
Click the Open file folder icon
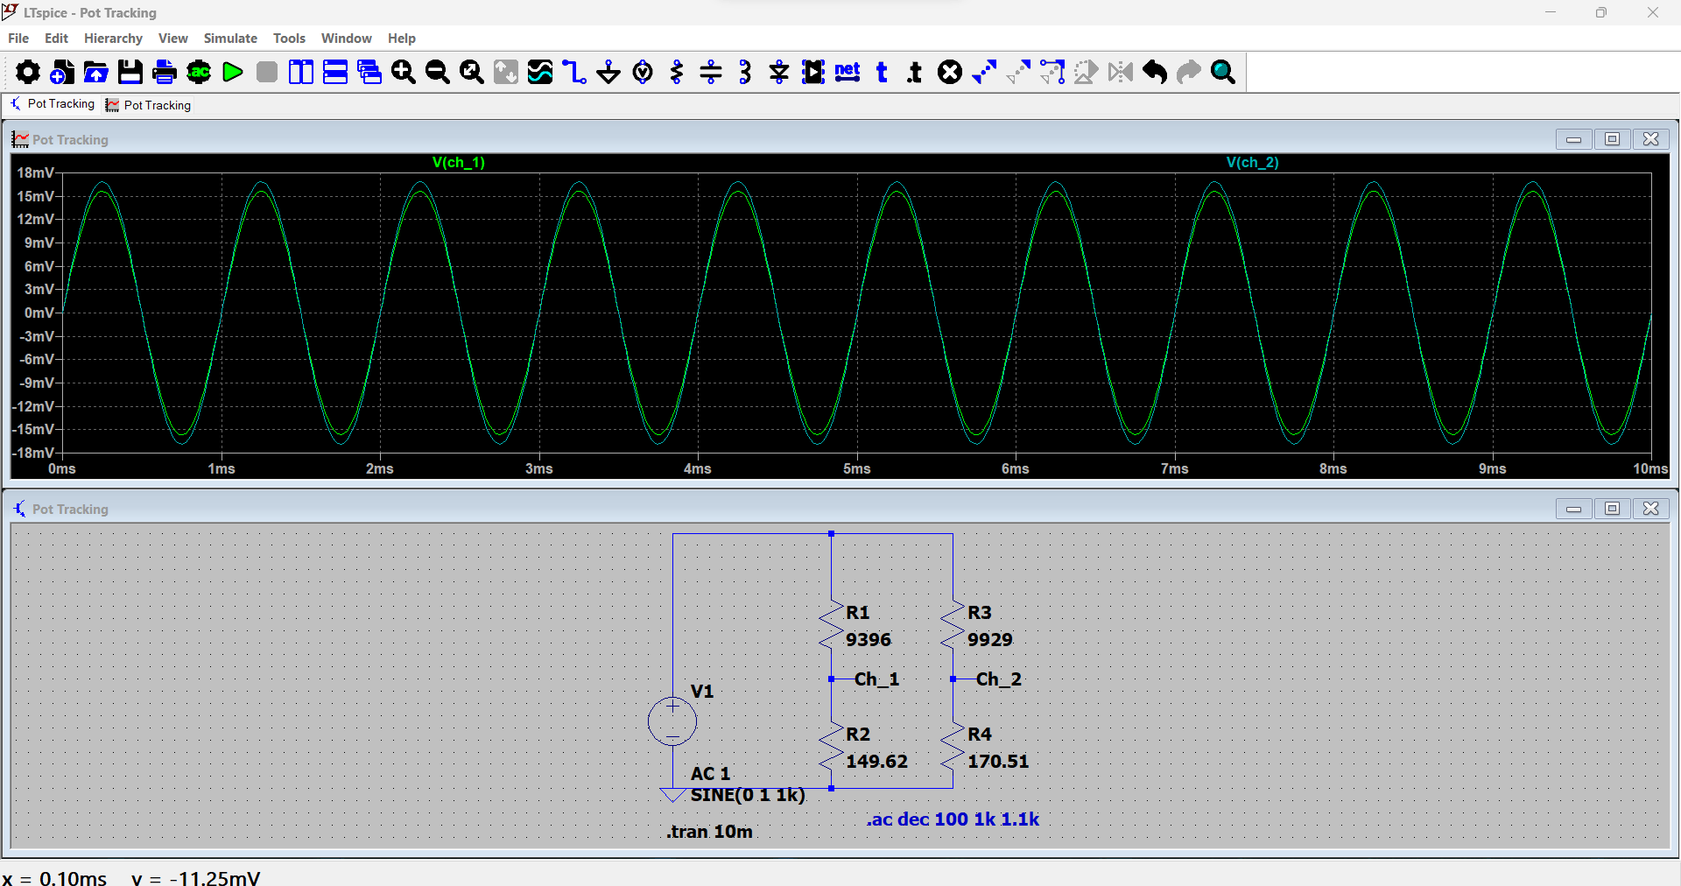(x=96, y=72)
